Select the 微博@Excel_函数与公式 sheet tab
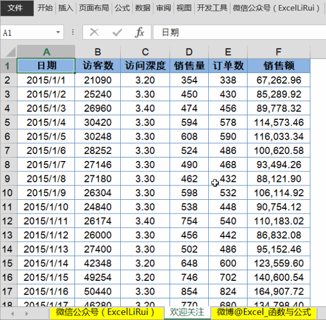 [x=264, y=312]
